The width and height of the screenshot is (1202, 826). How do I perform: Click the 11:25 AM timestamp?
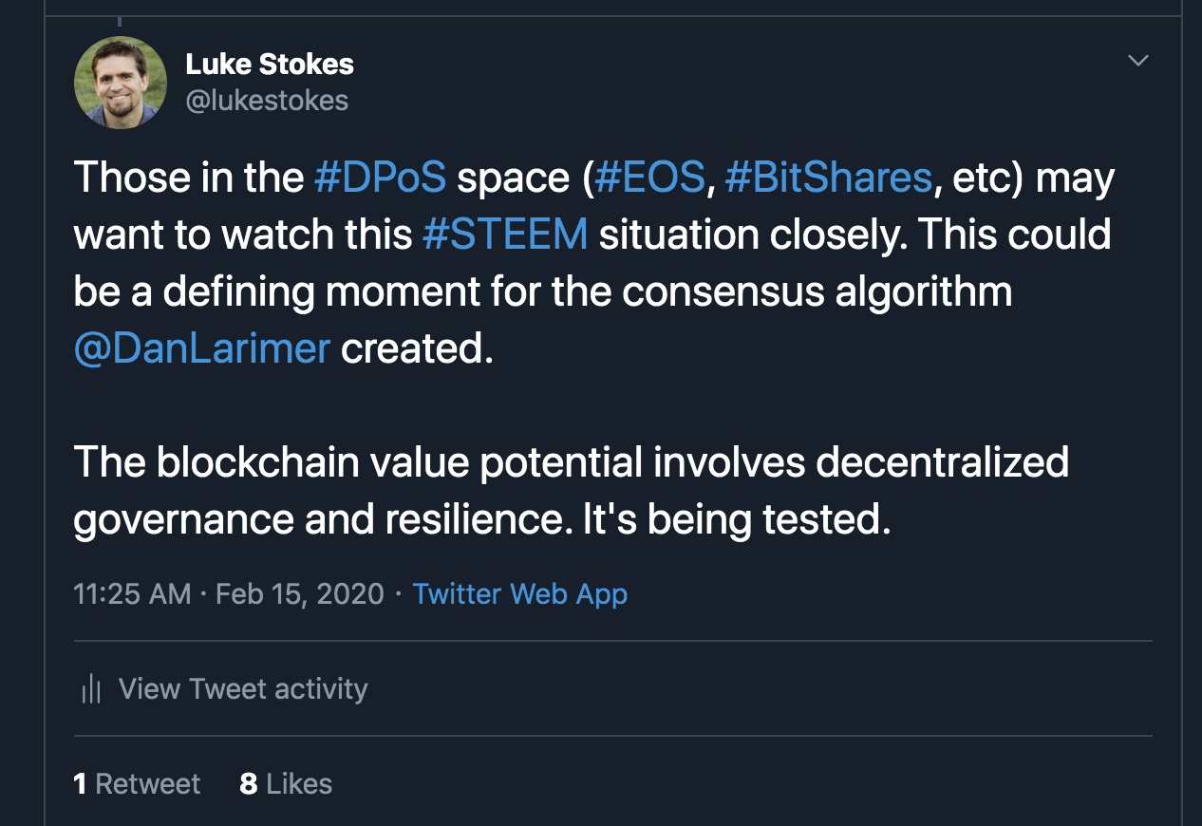(x=132, y=594)
